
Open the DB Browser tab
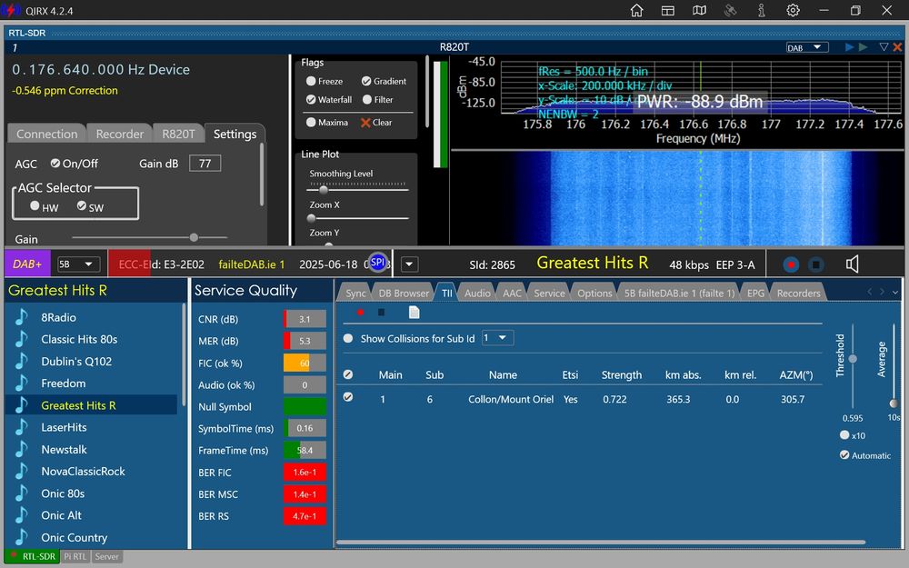[x=404, y=294]
